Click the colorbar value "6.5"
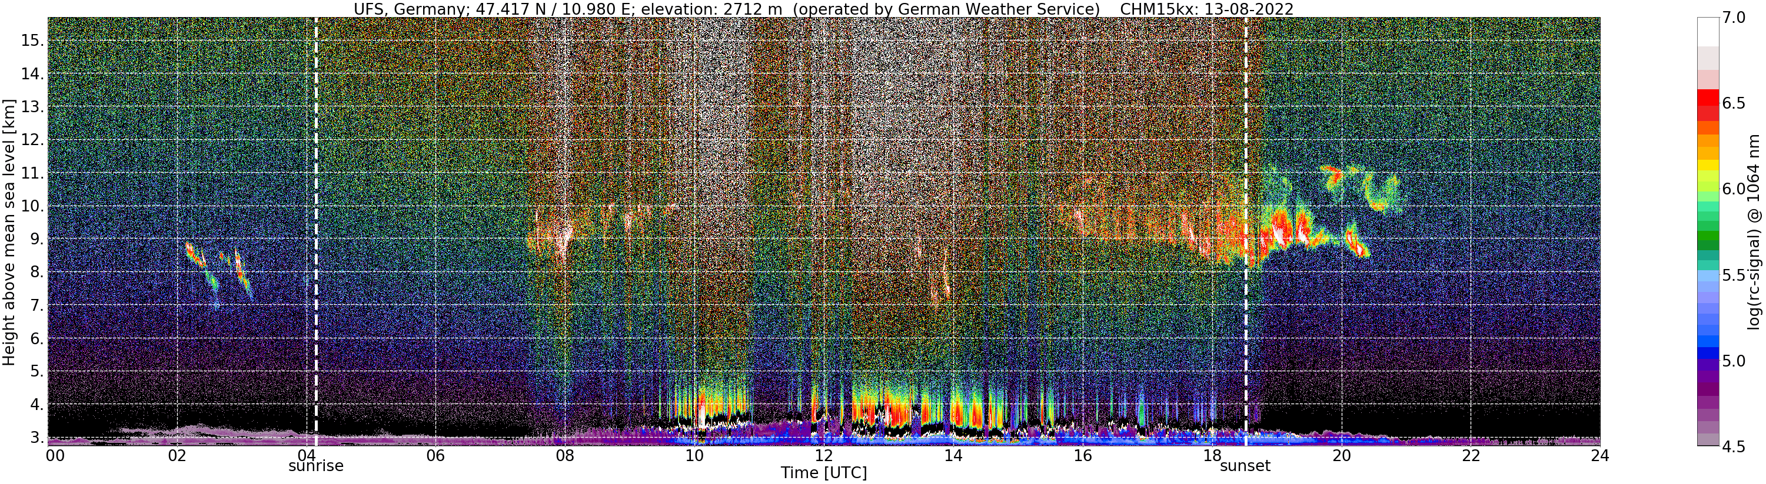The width and height of the screenshot is (1766, 484). coord(1734,104)
